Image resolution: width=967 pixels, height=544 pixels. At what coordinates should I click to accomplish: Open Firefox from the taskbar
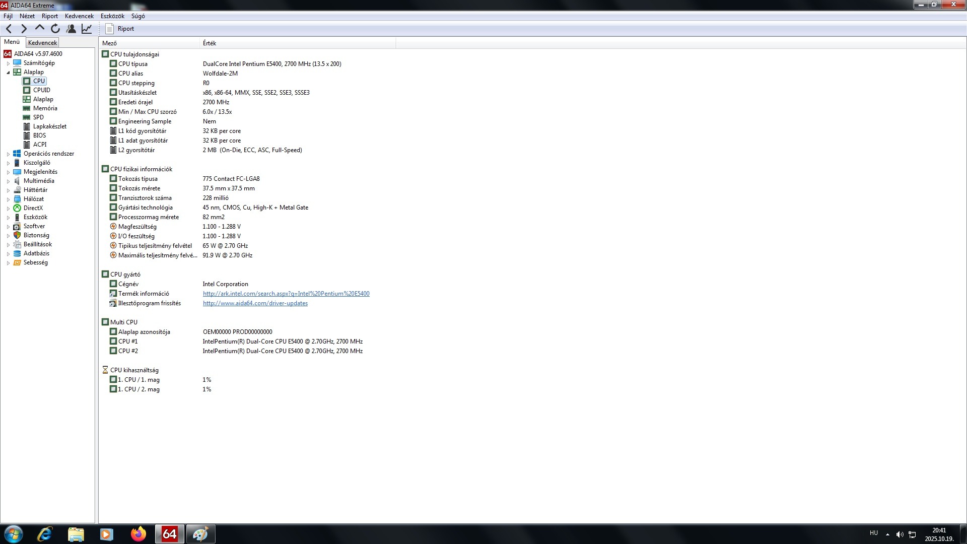138,534
